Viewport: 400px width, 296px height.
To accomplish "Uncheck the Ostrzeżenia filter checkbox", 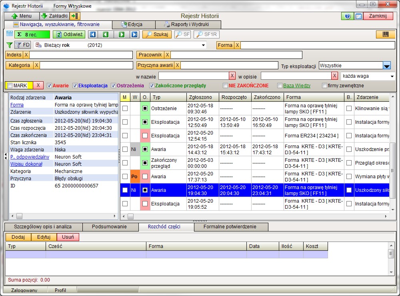I will (x=114, y=86).
